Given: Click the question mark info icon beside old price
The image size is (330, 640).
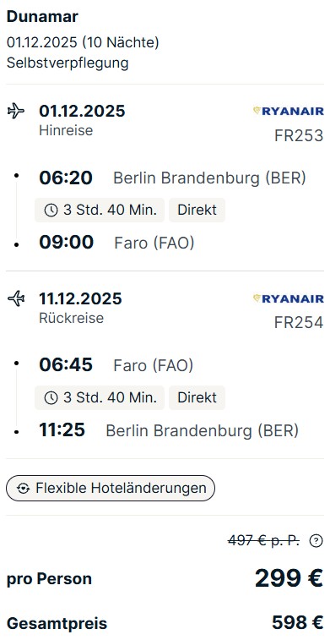Looking at the screenshot, I should tap(316, 541).
